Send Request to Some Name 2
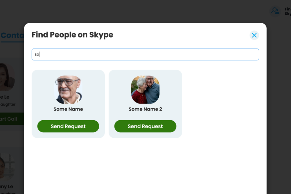 click(145, 126)
